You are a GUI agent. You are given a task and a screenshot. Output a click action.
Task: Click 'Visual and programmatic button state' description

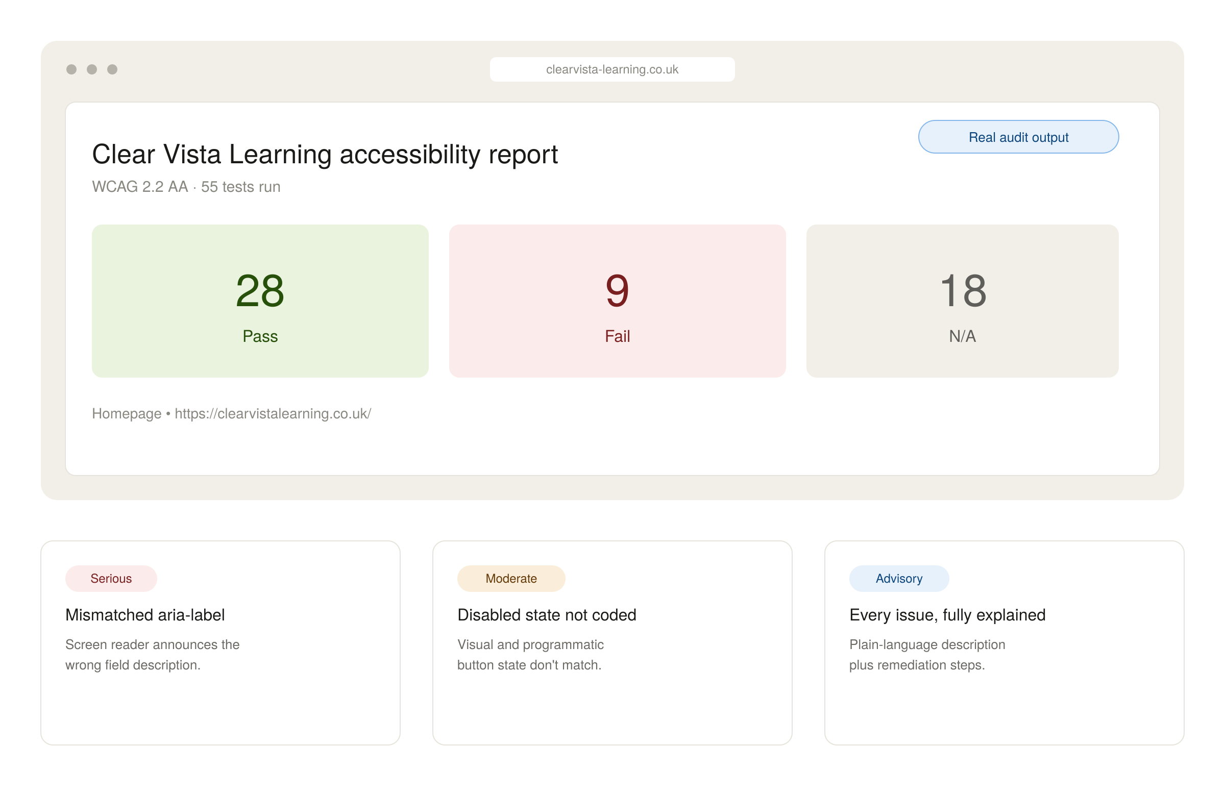(531, 655)
